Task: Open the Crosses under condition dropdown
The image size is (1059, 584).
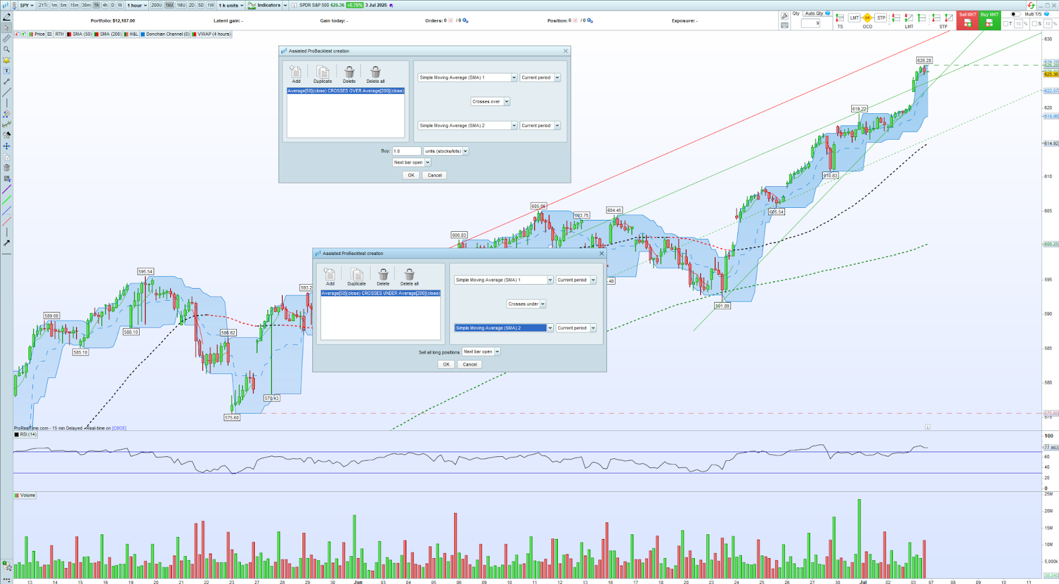Action: 526,304
